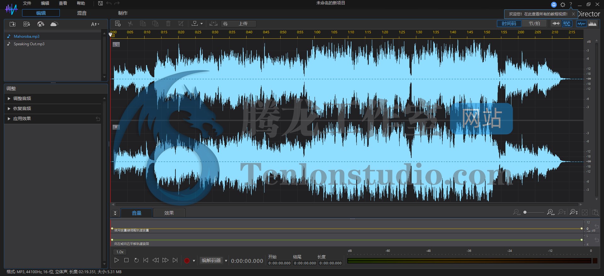Select the highlighted 编辑 room tab
Viewport: 604px width, 276px height.
[41, 13]
